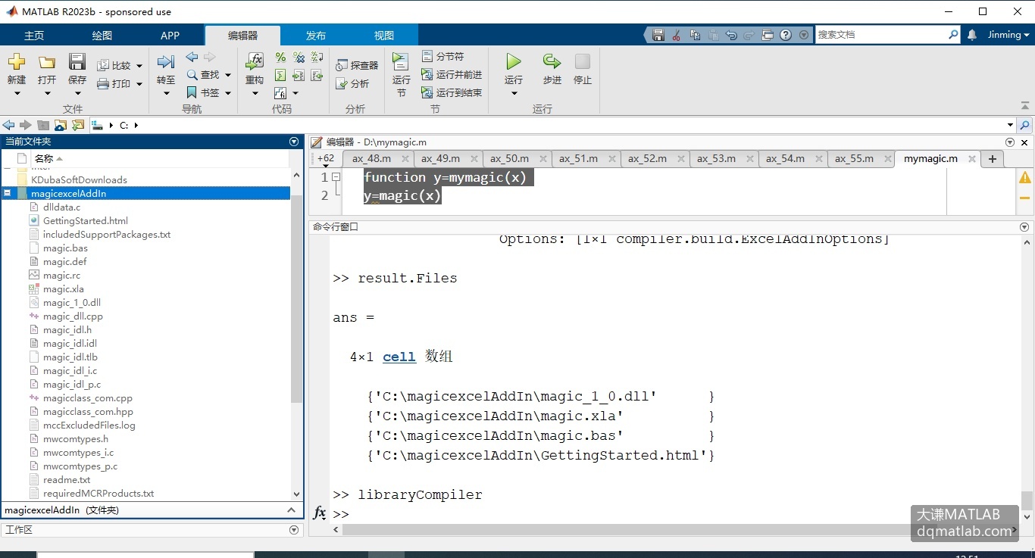1035x558 pixels.
Task: Open the 新建 (New) dropdown arrow
Action: tap(17, 94)
